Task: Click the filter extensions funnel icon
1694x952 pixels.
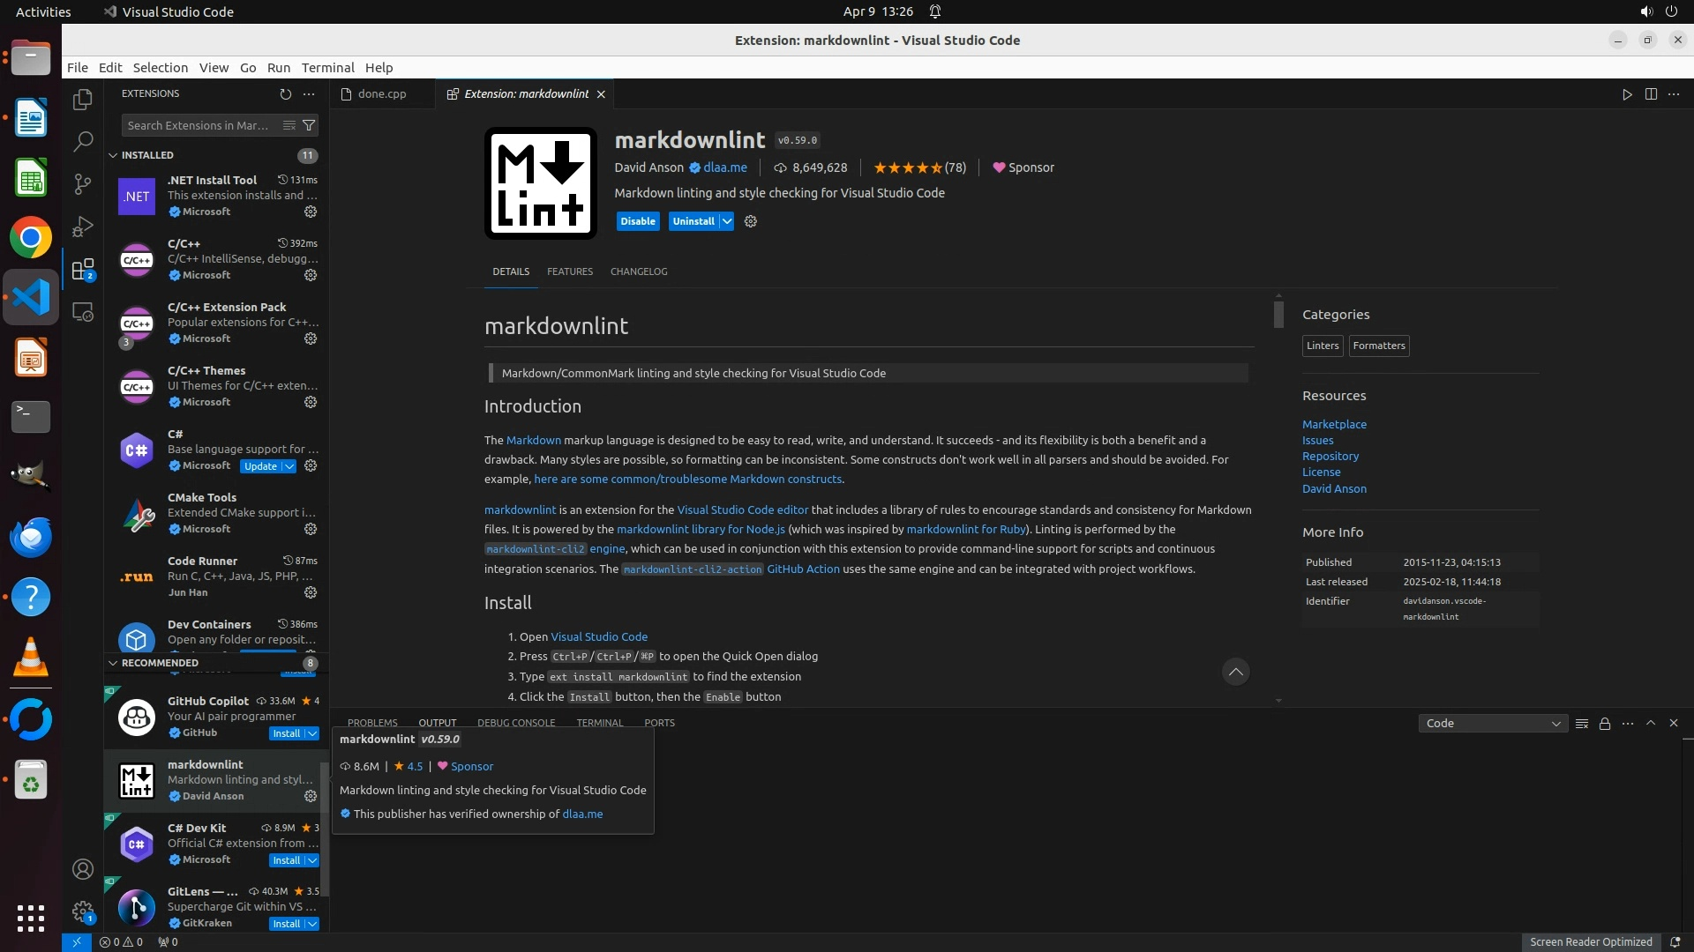Action: pos(309,126)
